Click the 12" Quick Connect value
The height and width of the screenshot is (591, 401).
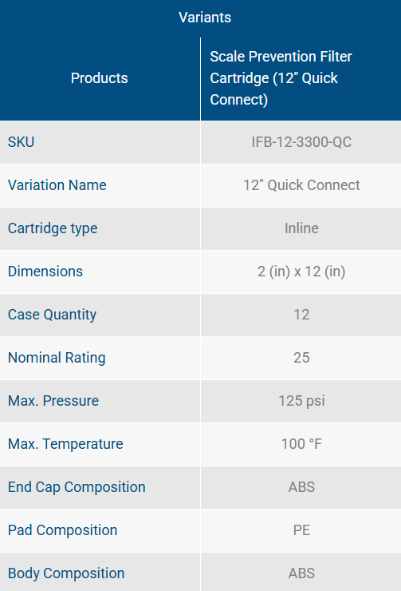tap(301, 185)
